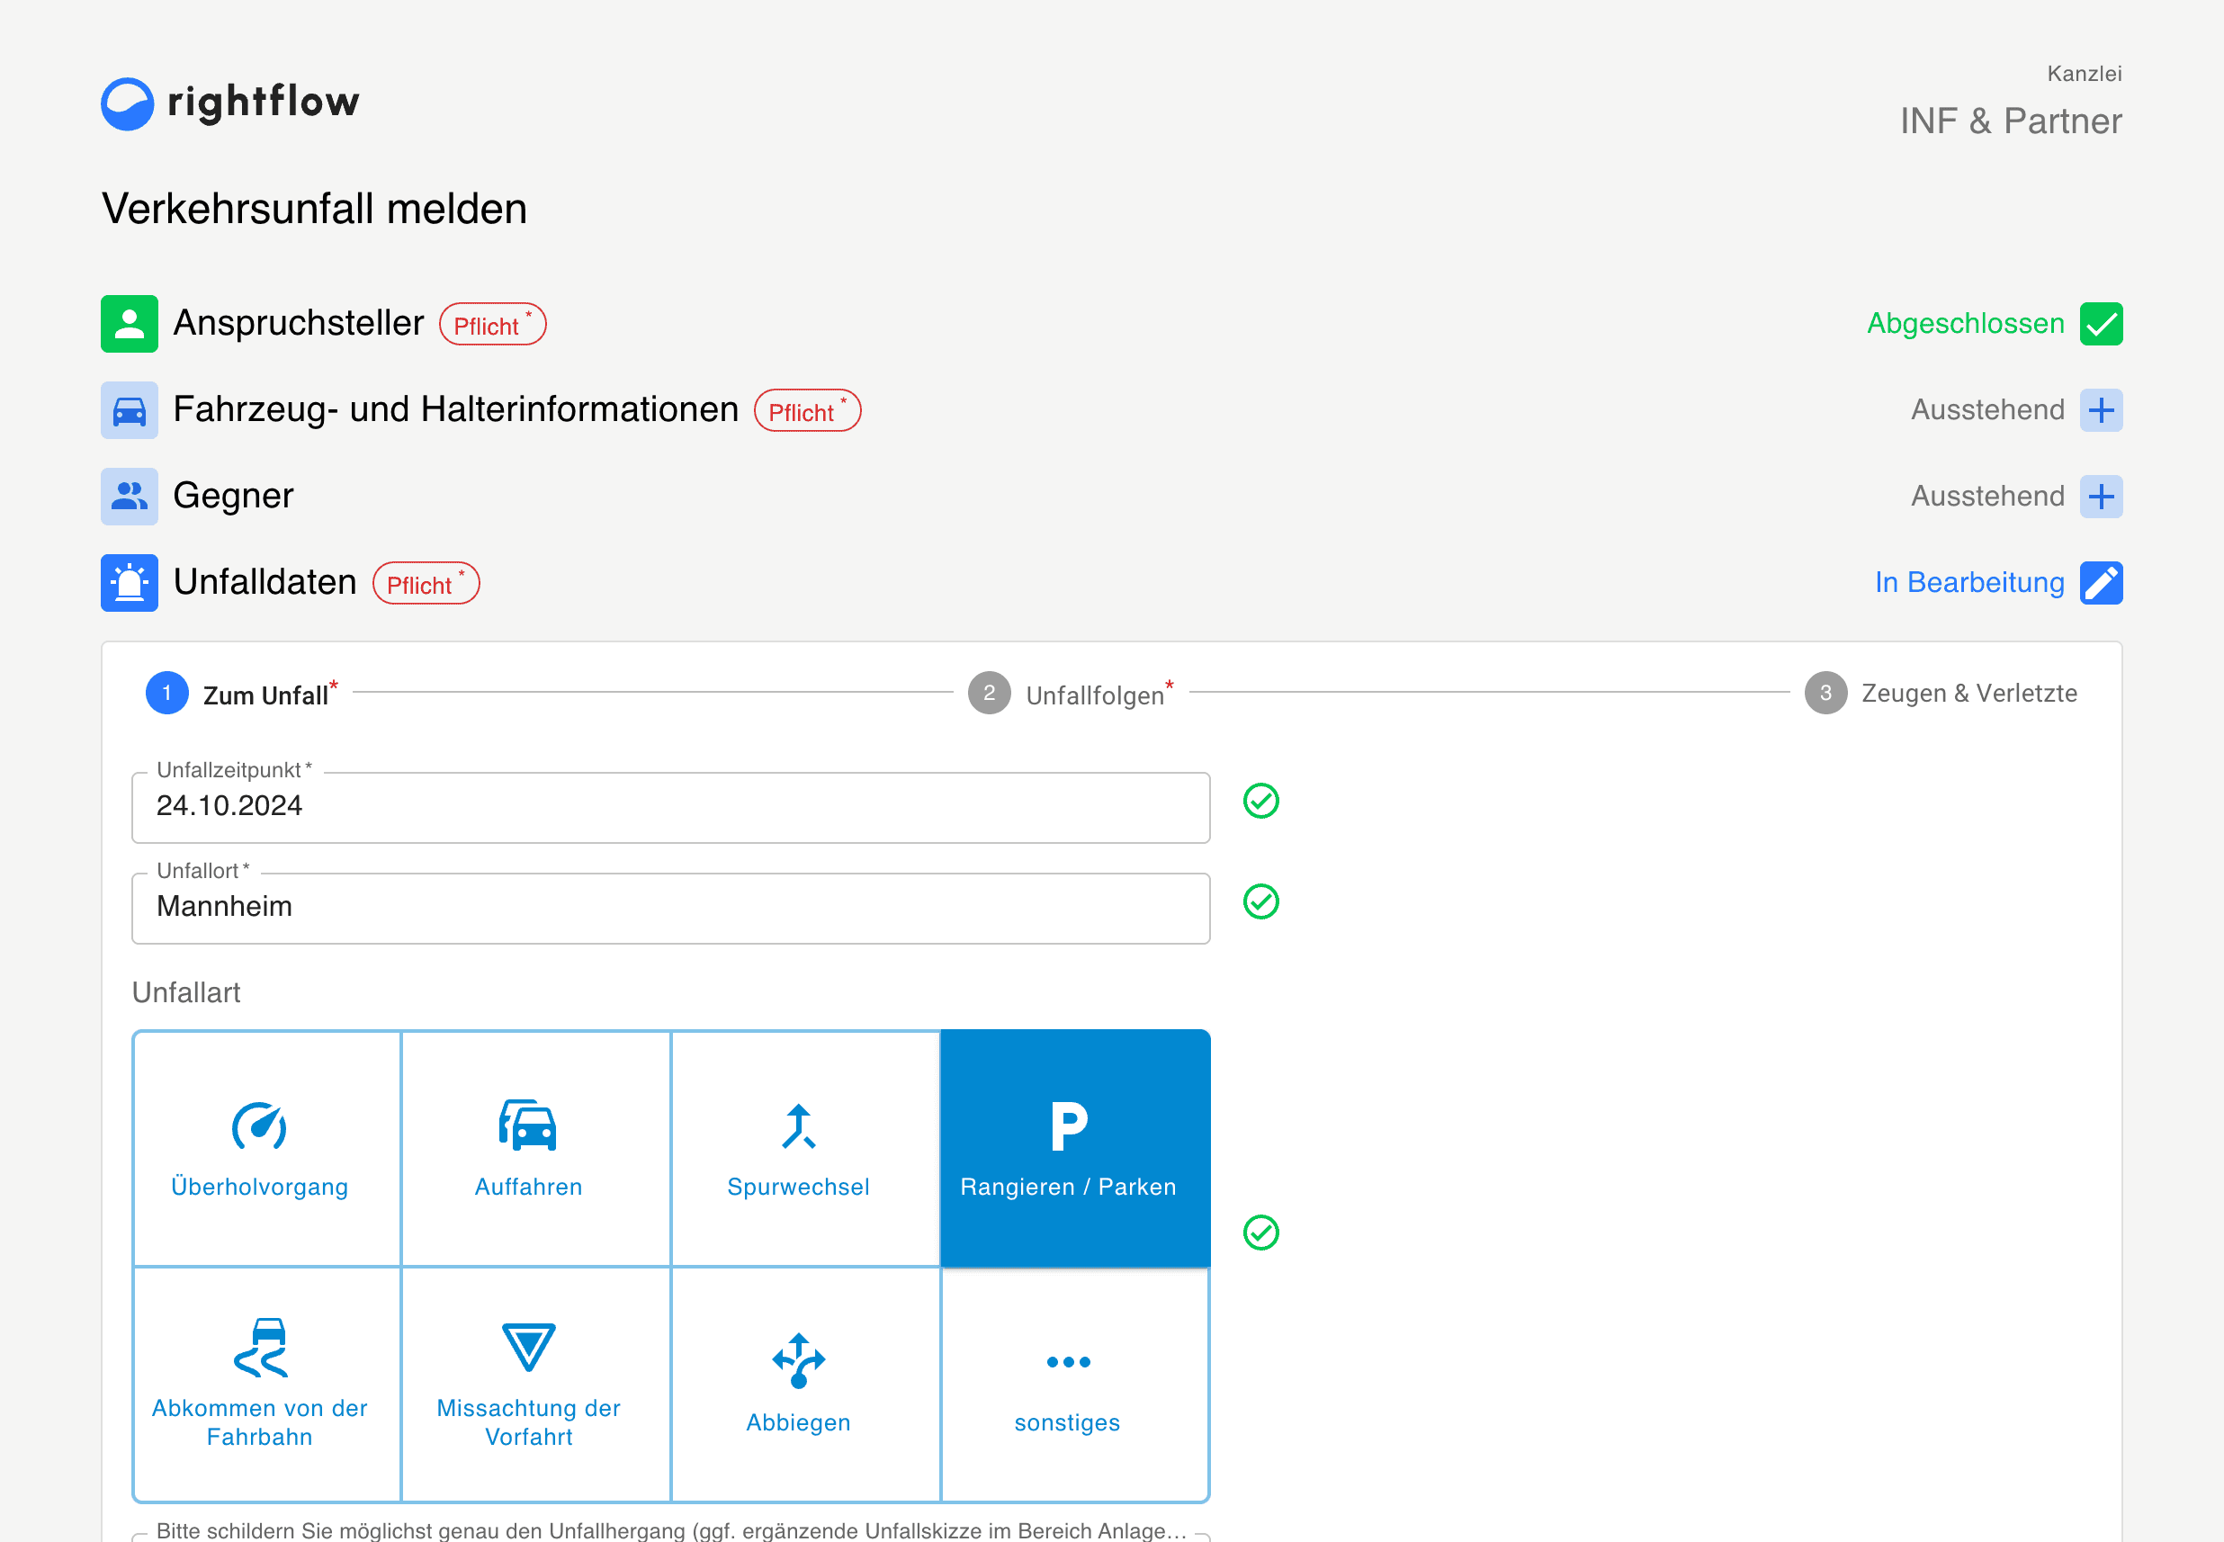
Task: Collapse Unfalldaten via pencil edit button
Action: pos(2101,583)
